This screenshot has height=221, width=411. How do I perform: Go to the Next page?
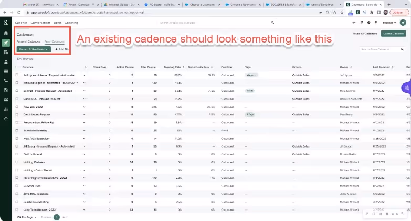65,217
